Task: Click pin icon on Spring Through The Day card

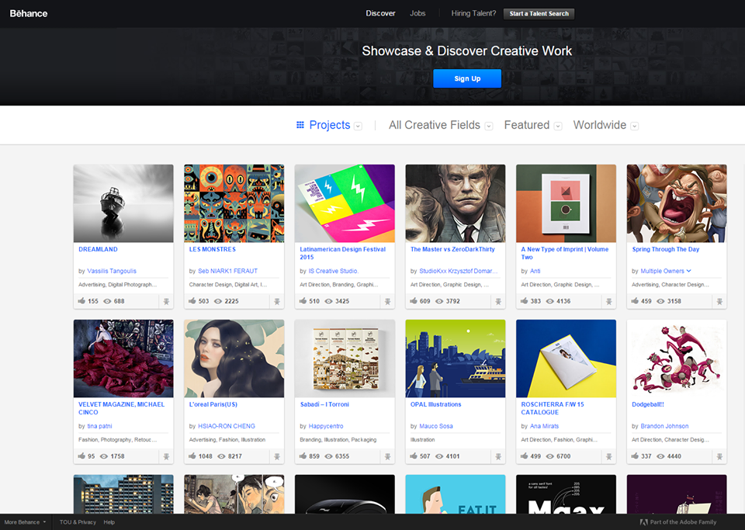Action: click(720, 301)
